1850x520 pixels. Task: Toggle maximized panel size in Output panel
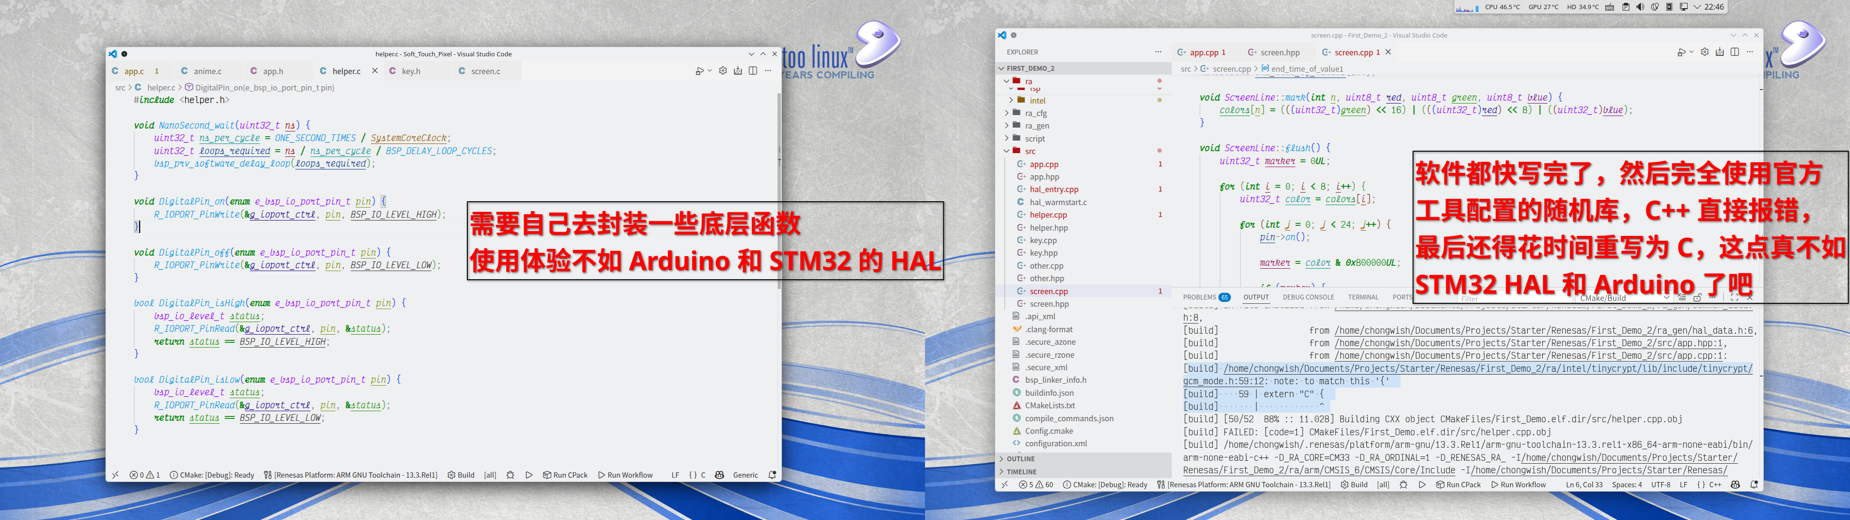point(1734,298)
